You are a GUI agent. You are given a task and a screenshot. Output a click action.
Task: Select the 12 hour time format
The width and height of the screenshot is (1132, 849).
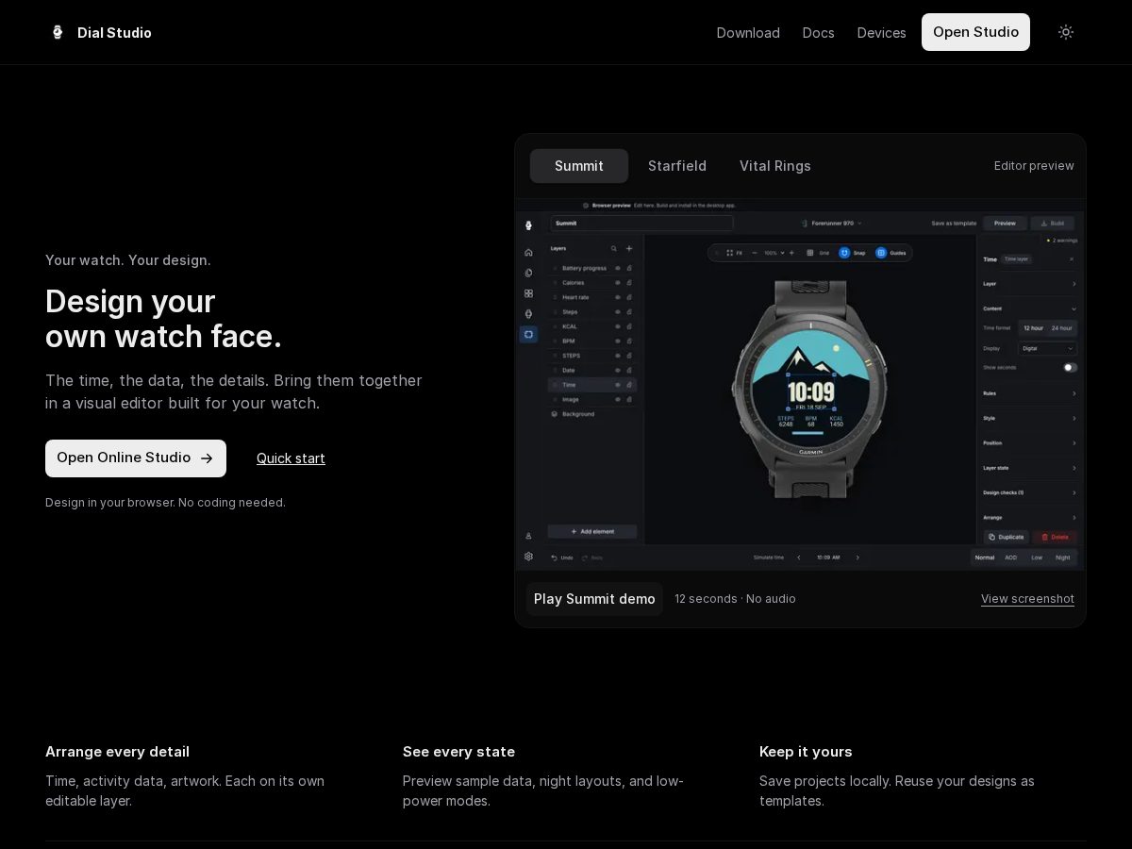1034,328
